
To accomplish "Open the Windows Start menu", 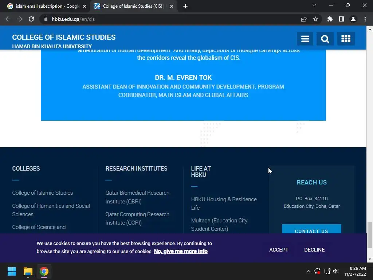I will [x=12, y=271].
